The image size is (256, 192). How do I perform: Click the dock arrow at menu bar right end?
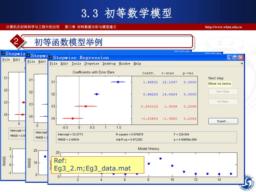point(242,63)
